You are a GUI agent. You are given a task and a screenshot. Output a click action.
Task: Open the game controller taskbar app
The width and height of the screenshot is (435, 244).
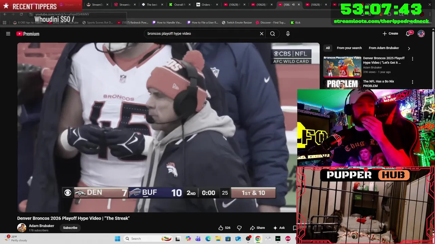coord(268,239)
